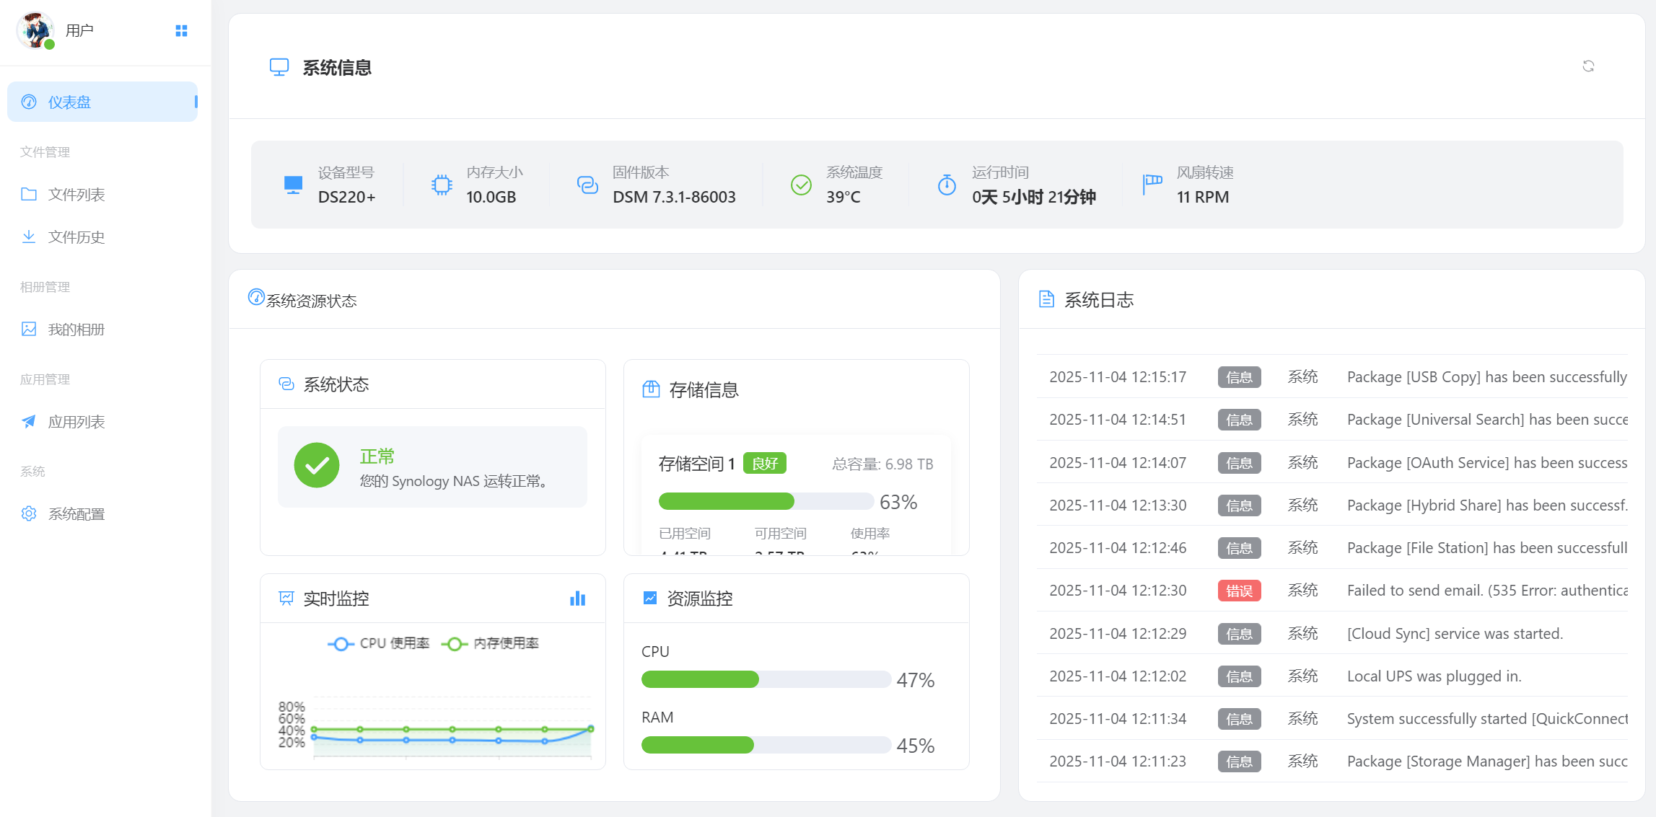The height and width of the screenshot is (817, 1656).
Task: Click the 良好 storage status badge
Action: tap(764, 464)
